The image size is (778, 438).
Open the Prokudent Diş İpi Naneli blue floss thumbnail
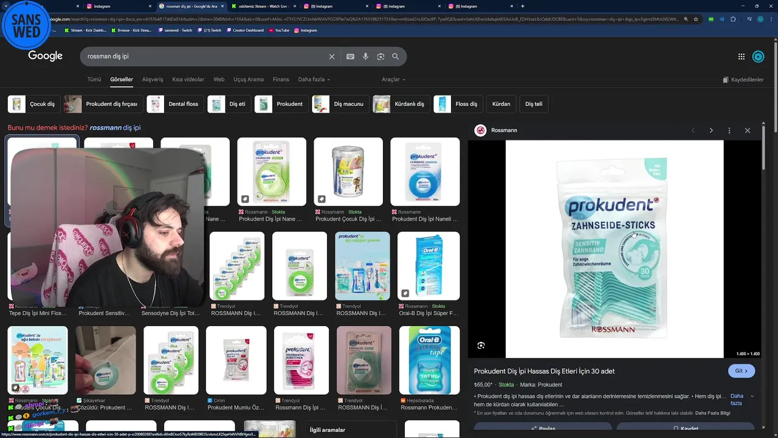tap(425, 172)
